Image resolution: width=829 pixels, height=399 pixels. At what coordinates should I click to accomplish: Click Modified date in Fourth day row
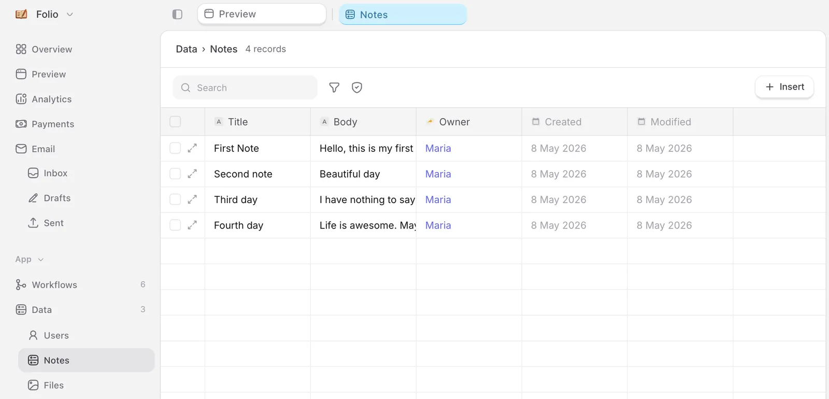(x=664, y=225)
